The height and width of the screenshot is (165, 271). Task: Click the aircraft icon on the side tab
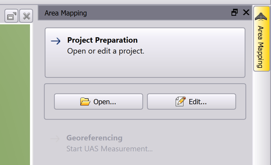(x=262, y=17)
